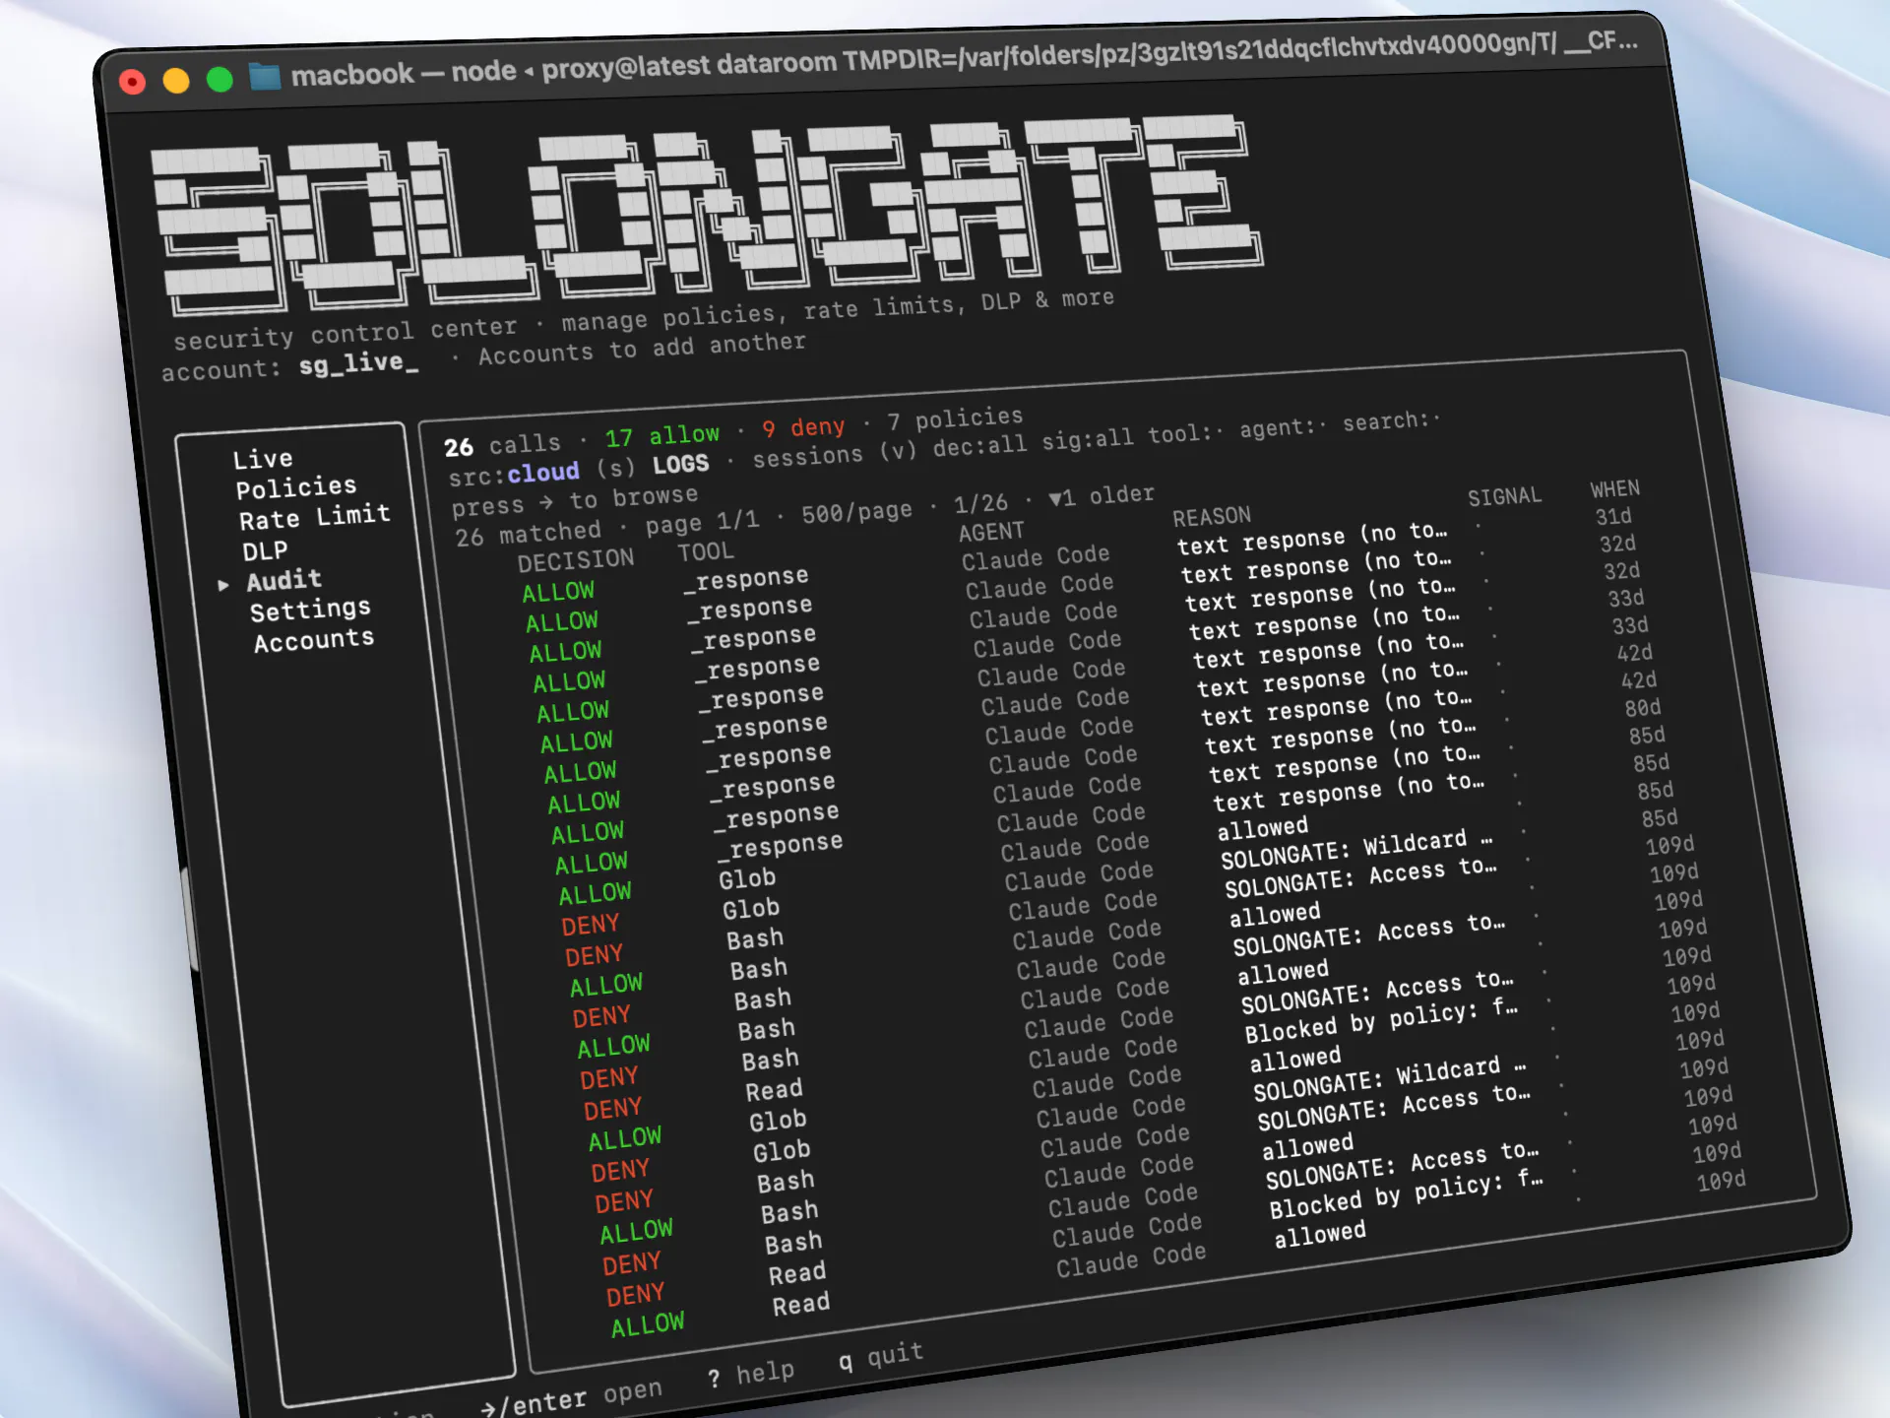Click the '7 policies' stat
The image size is (1890, 1418).
(955, 419)
